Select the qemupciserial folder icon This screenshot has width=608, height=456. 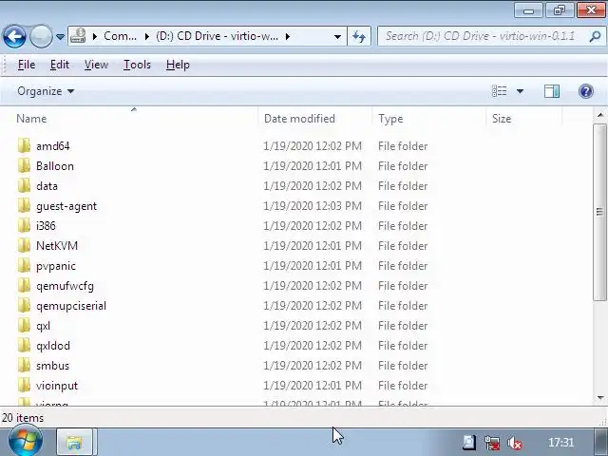(24, 306)
